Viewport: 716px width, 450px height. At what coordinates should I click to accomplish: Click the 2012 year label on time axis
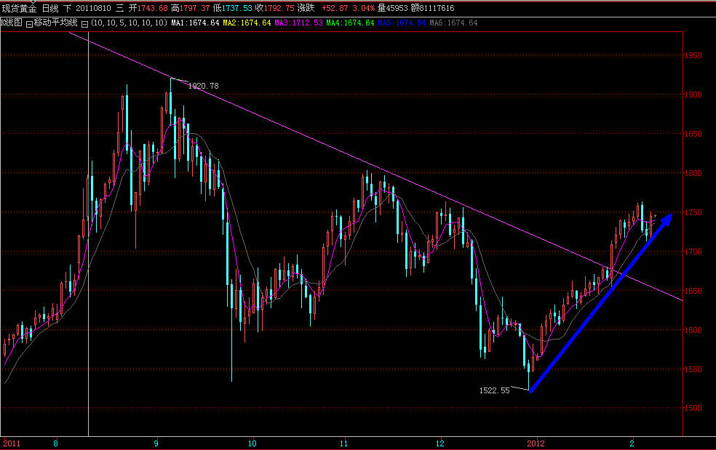[536, 443]
